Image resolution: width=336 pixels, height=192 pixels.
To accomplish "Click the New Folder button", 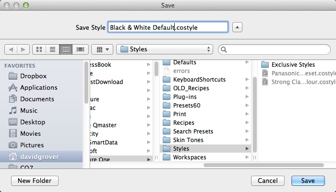I will pyautogui.click(x=35, y=180).
